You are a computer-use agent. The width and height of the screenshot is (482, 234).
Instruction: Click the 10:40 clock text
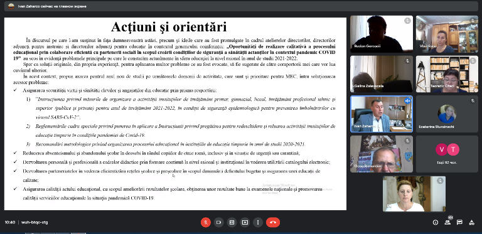coord(10,222)
